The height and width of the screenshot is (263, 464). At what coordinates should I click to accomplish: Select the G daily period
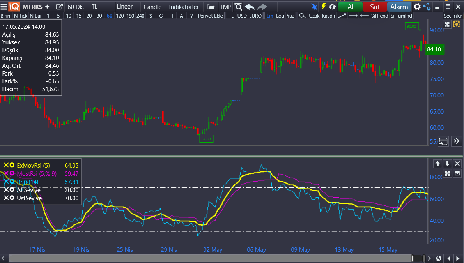161,16
